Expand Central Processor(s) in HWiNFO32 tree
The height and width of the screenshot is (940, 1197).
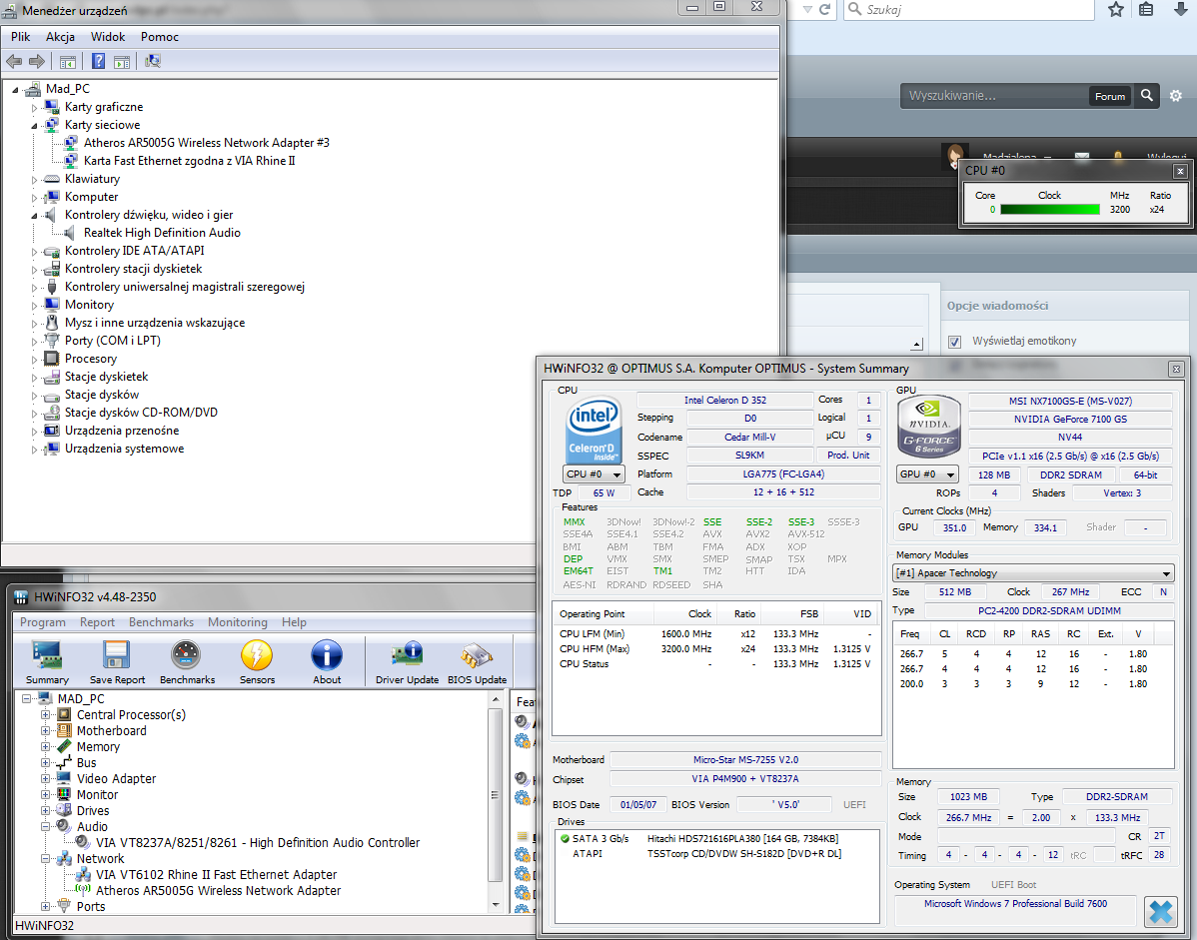pos(45,715)
